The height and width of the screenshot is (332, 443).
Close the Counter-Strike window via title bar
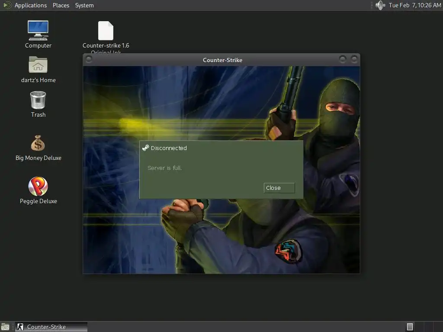tap(354, 59)
